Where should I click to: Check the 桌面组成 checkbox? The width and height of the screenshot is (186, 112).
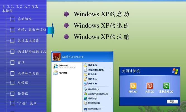(12, 19)
